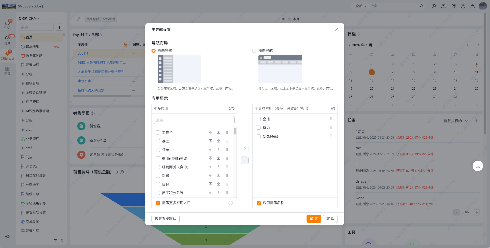Image resolution: width=490 pixels, height=248 pixels.
Task: Uncheck the 应用显示名称 checkbox
Action: (259, 203)
